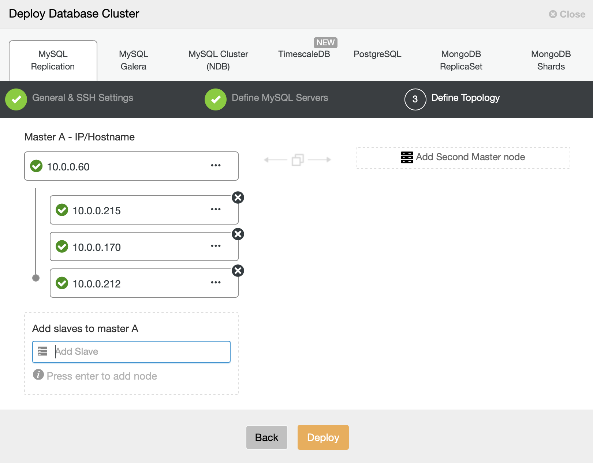Close the Deploy Database Cluster dialog
Screen dimensions: 593x463
567,14
